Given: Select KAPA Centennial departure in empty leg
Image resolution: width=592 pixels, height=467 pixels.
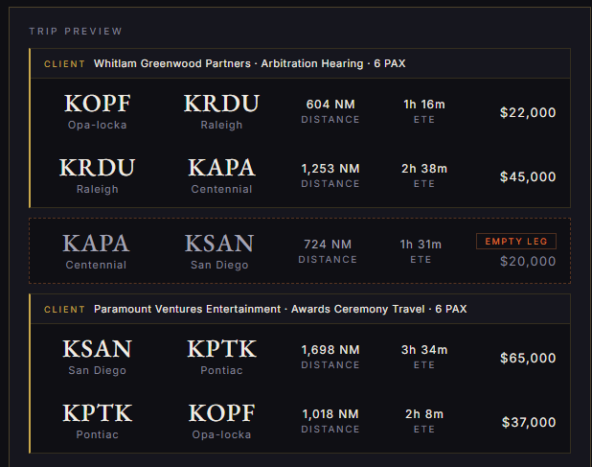Looking at the screenshot, I should tap(96, 251).
